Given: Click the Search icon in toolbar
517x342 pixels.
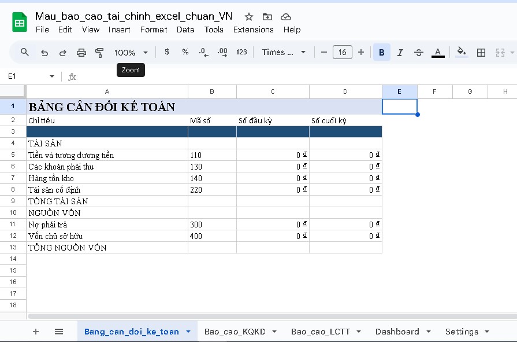Looking at the screenshot, I should pyautogui.click(x=23, y=52).
